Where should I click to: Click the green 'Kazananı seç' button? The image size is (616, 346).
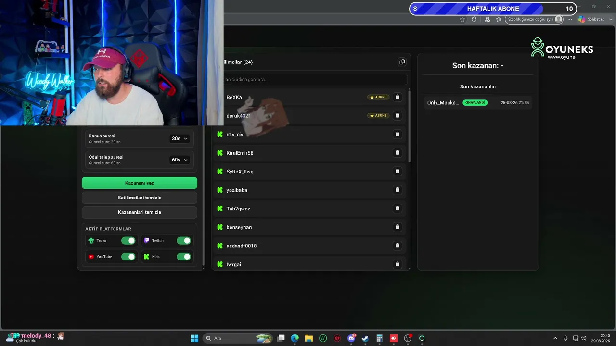tap(140, 183)
